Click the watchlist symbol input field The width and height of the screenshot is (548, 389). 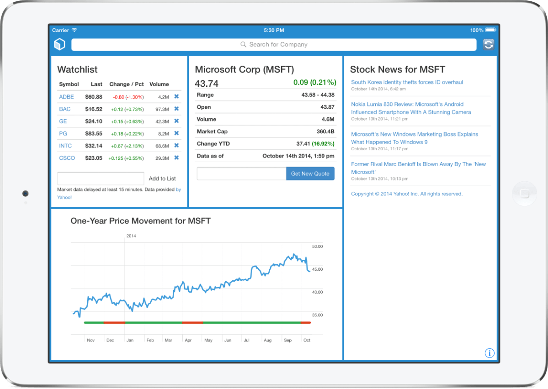[x=101, y=179]
